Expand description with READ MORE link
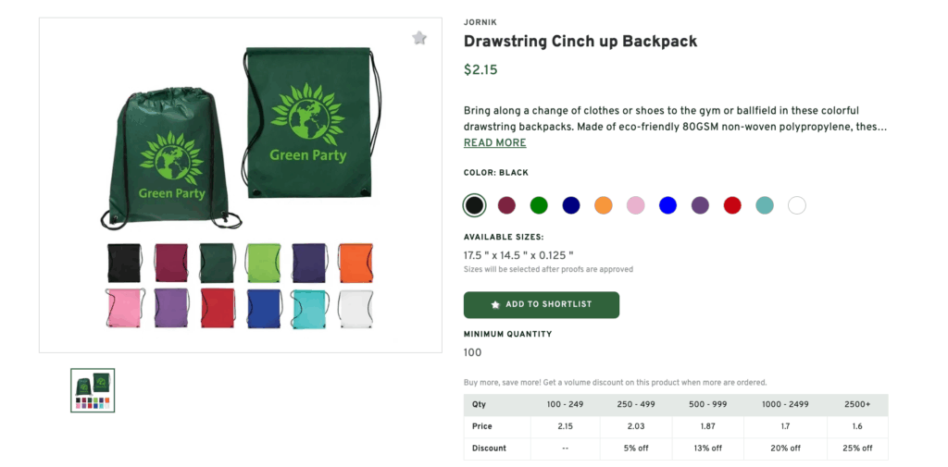Screen dimensions: 948x467 pos(494,143)
